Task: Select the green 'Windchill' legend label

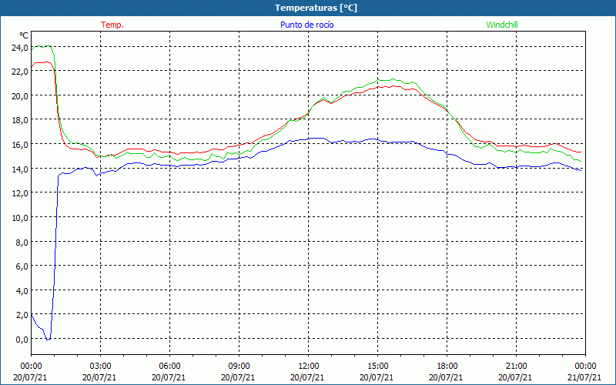Action: tap(502, 25)
